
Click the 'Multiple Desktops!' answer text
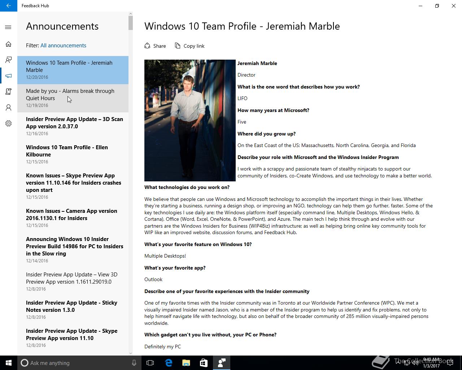point(165,256)
